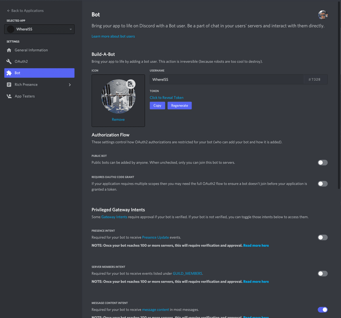This screenshot has width=341, height=318.
Task: Click Read more here under Server Members Intent
Action: tap(256, 282)
